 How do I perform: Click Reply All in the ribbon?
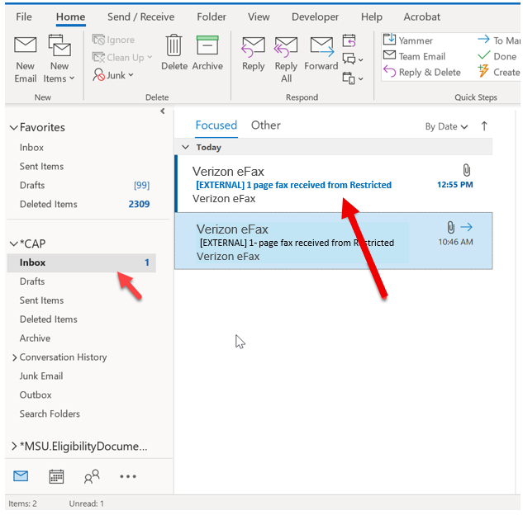click(286, 59)
